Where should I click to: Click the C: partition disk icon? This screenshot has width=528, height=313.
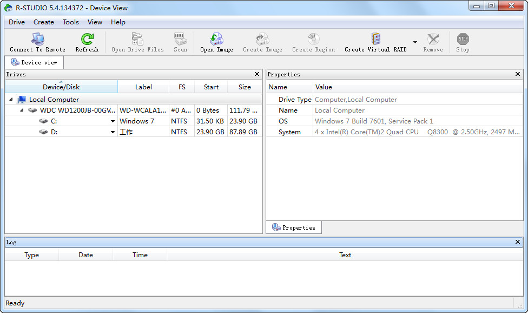tap(43, 121)
